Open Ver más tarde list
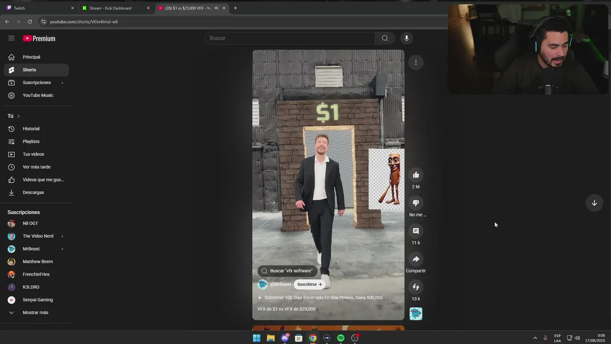This screenshot has width=611, height=344. pyautogui.click(x=36, y=167)
